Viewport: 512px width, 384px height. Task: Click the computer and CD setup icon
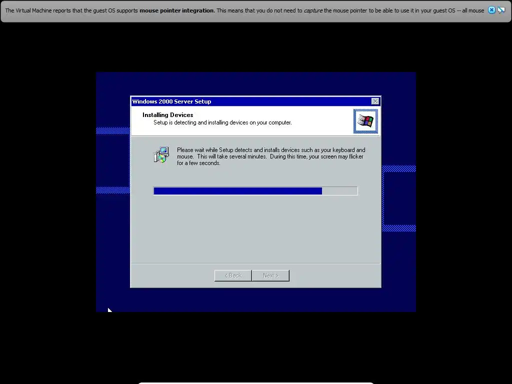pos(161,155)
